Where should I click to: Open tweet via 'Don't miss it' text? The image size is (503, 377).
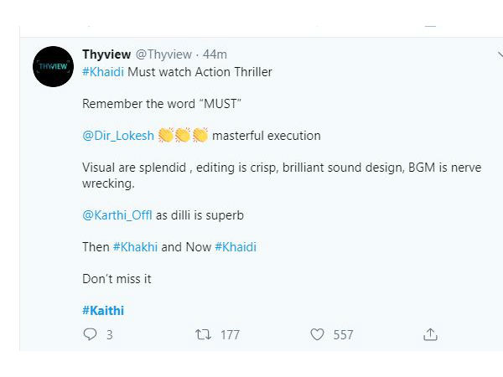pos(117,279)
